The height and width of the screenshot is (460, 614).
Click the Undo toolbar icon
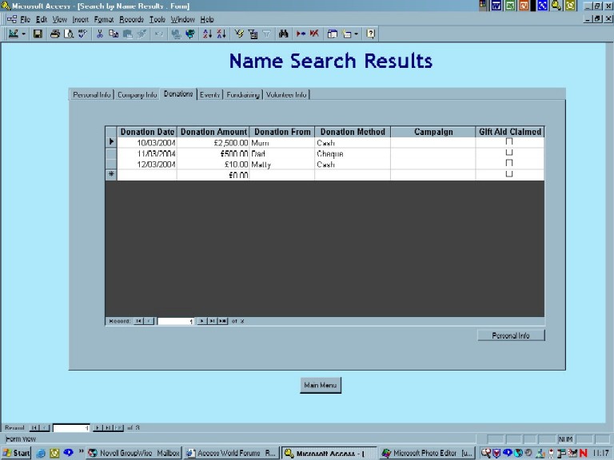pos(158,34)
